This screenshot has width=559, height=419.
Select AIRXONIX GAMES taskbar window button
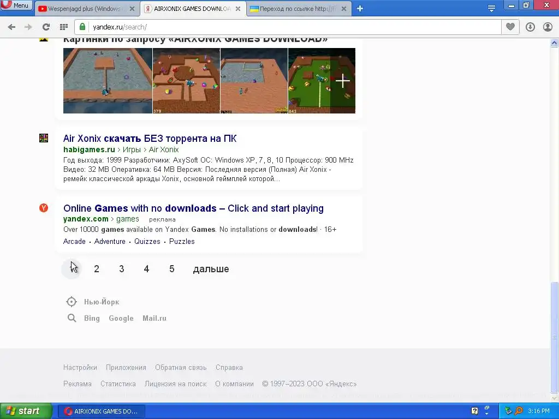click(x=102, y=411)
